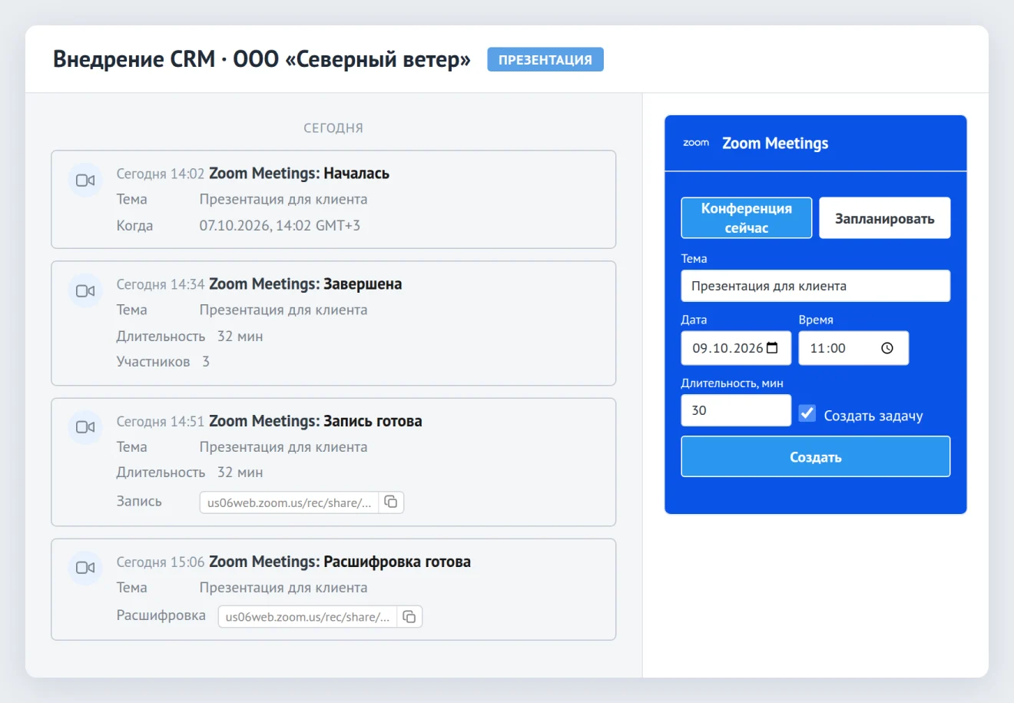Click the 'Zoom Meetings' widget heading
Image resolution: width=1014 pixels, height=703 pixels.
775,143
